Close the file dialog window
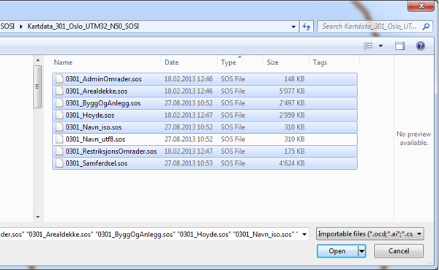The width and height of the screenshot is (439, 270). click(x=421, y=5)
